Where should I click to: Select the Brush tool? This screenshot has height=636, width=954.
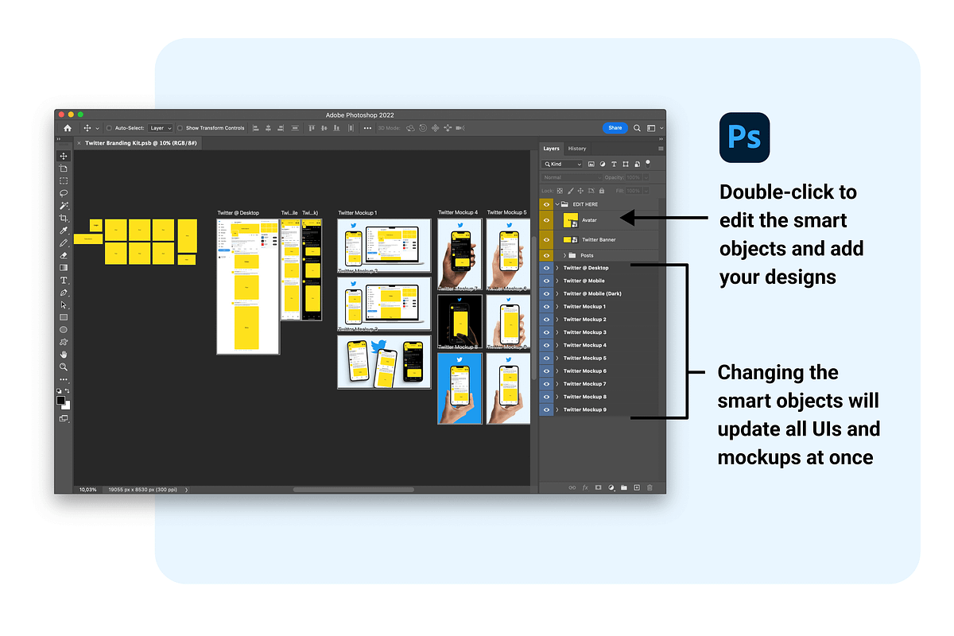64,242
